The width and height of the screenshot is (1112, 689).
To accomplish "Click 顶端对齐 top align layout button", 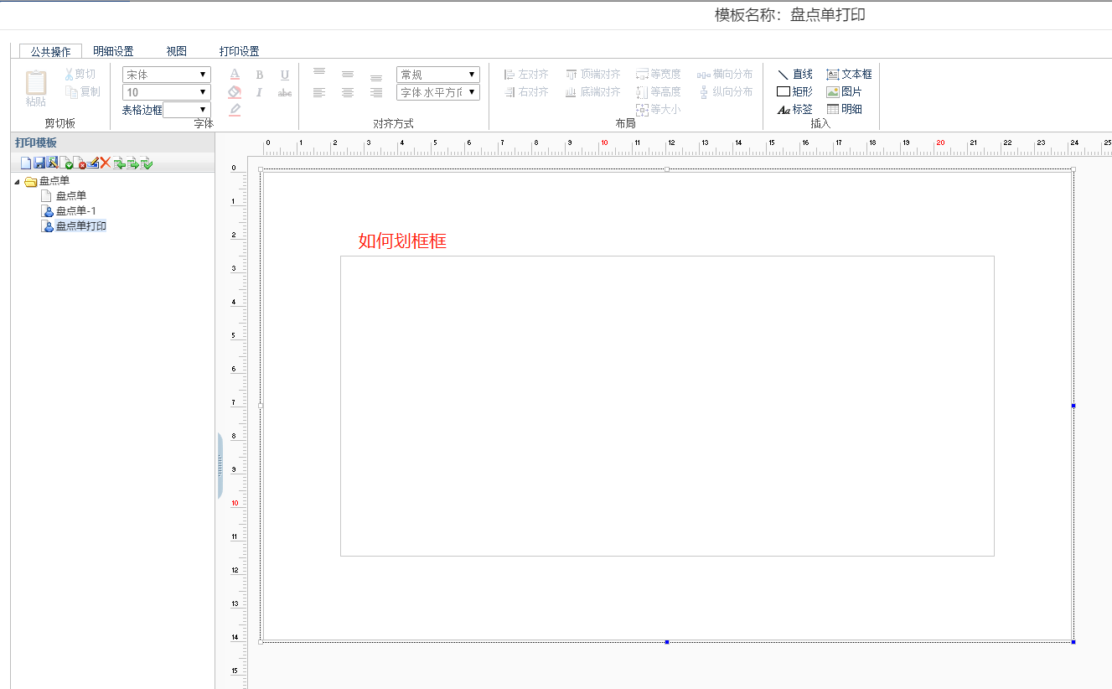I will tap(593, 75).
